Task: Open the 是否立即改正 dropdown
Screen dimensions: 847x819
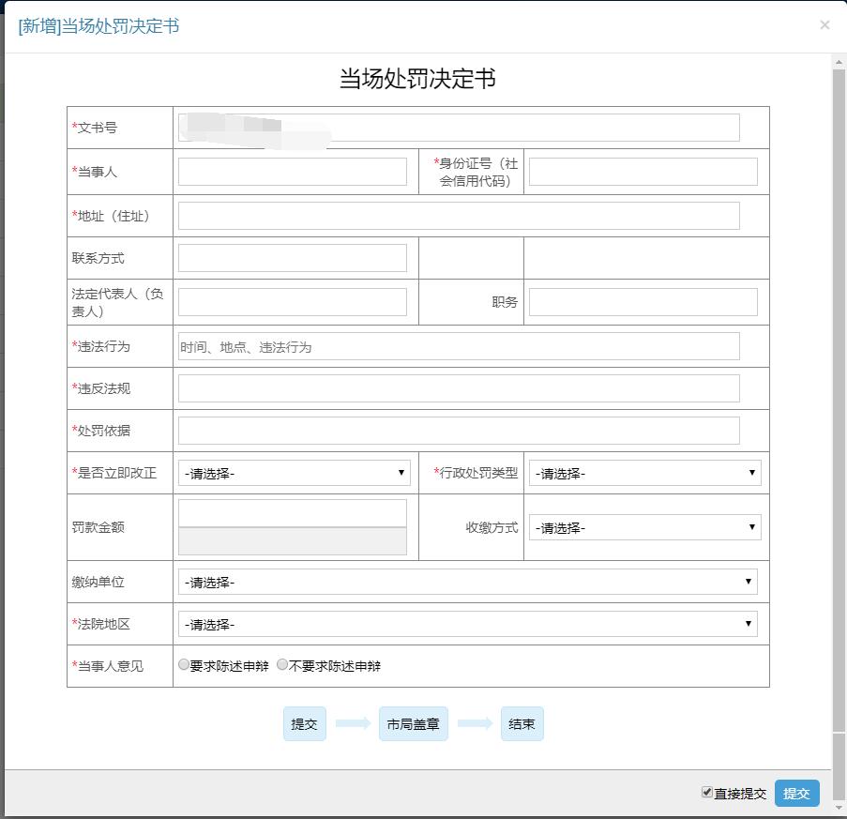Action: click(294, 474)
